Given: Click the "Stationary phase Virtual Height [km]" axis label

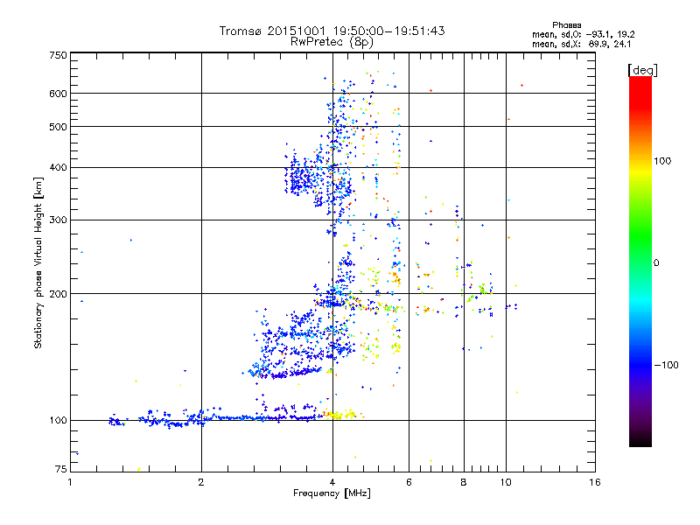Looking at the screenshot, I should coord(38,262).
